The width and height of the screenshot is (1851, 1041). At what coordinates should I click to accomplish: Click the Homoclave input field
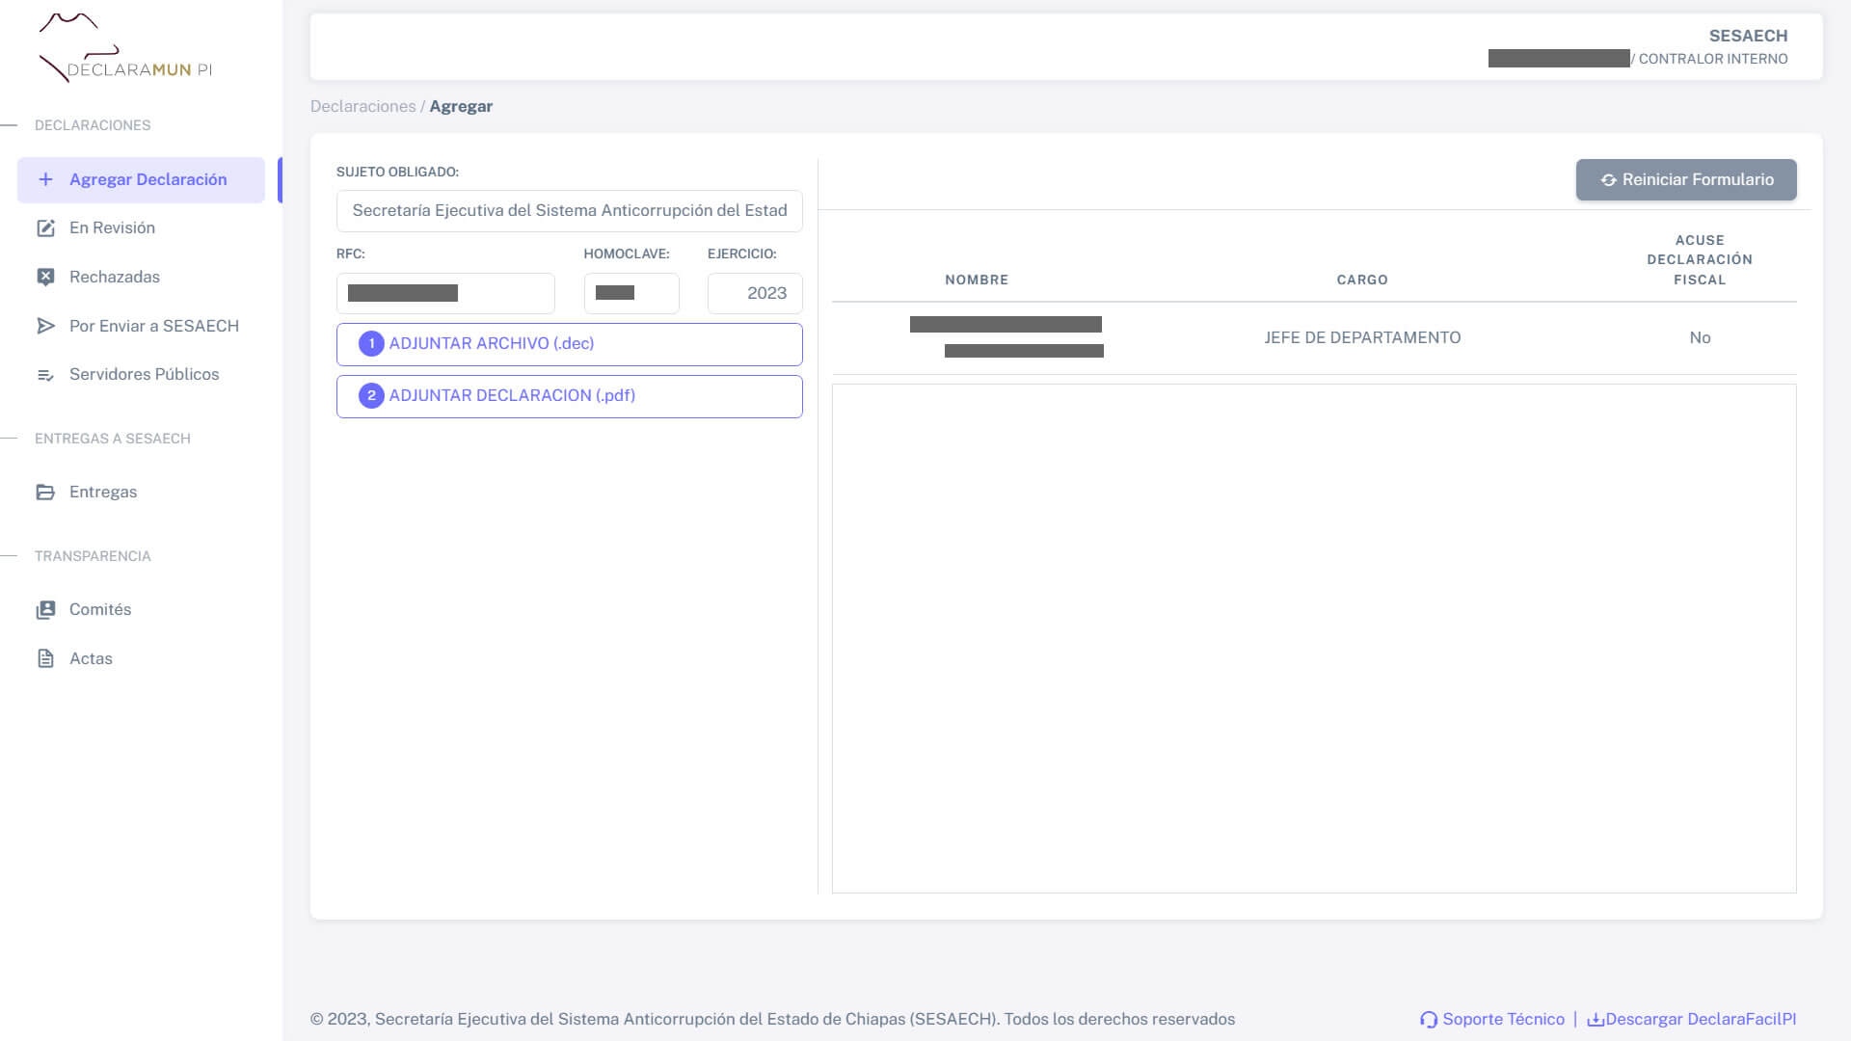631,293
